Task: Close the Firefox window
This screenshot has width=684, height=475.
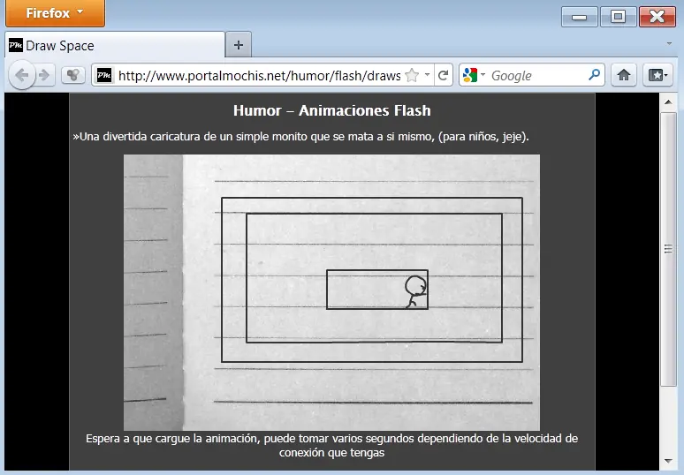Action: click(x=657, y=17)
